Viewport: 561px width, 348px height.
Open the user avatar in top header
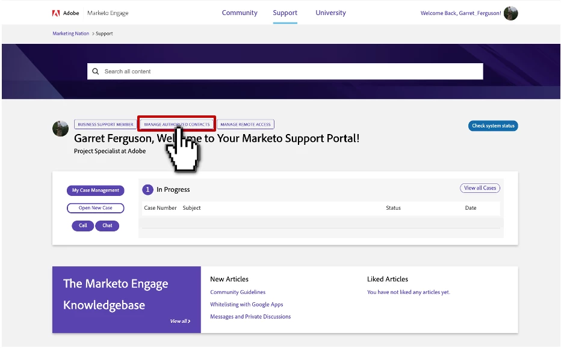[510, 13]
